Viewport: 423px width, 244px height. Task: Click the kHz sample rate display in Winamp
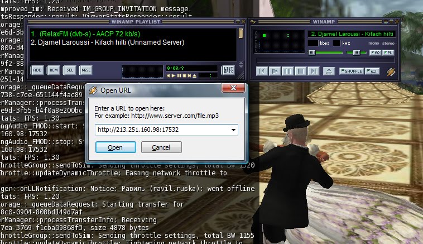click(x=337, y=43)
